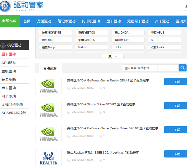187x166 pixels.
Task: Open 笔记本驱动 navigation item
Action: point(66,21)
